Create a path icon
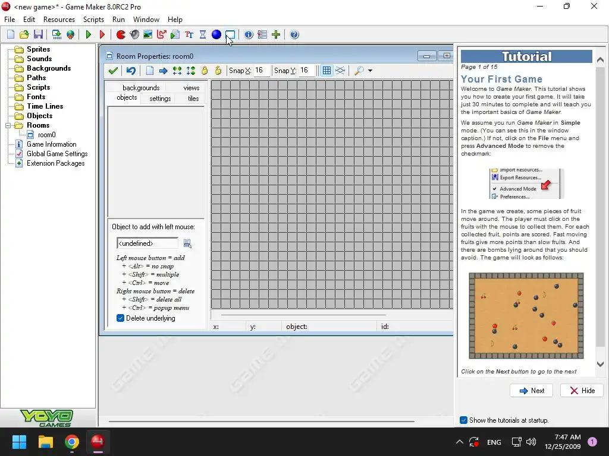 [162, 34]
